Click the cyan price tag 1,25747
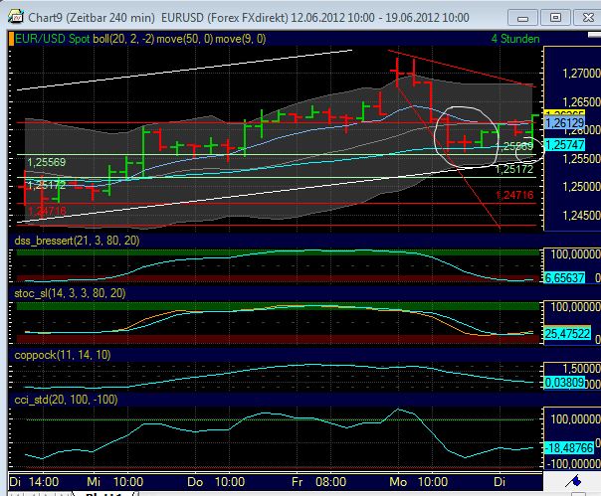This screenshot has width=601, height=496. pos(564,145)
